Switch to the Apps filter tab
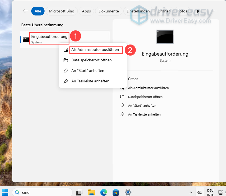Image resolution: width=226 pixels, height=196 pixels. pyautogui.click(x=86, y=11)
